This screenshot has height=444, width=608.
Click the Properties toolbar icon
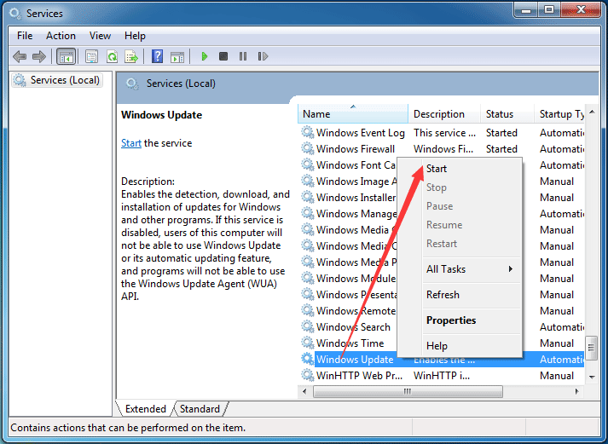[92, 56]
